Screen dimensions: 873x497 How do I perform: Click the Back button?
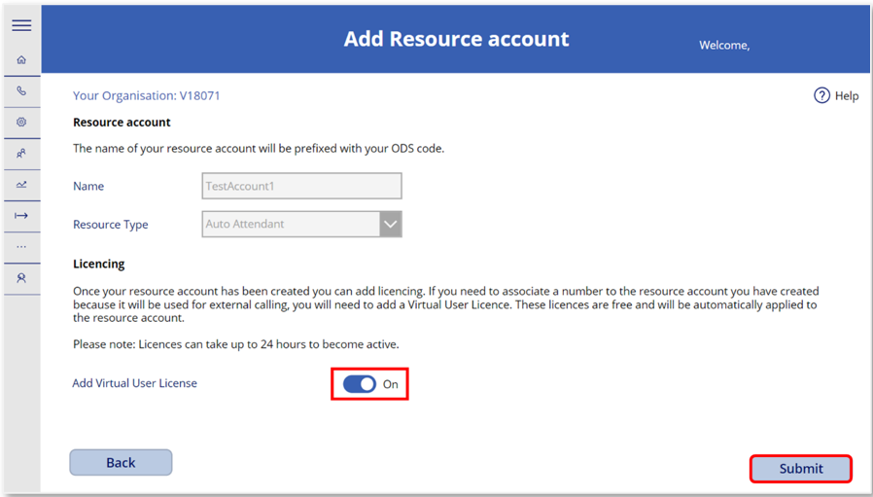tap(121, 462)
